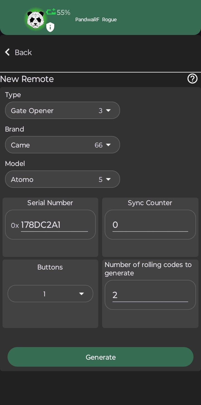Tap the panda avatar icon
The image size is (201, 405).
click(35, 20)
